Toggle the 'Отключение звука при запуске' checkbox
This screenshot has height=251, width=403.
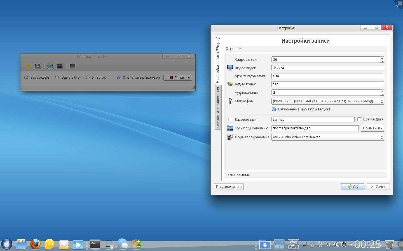(x=274, y=109)
